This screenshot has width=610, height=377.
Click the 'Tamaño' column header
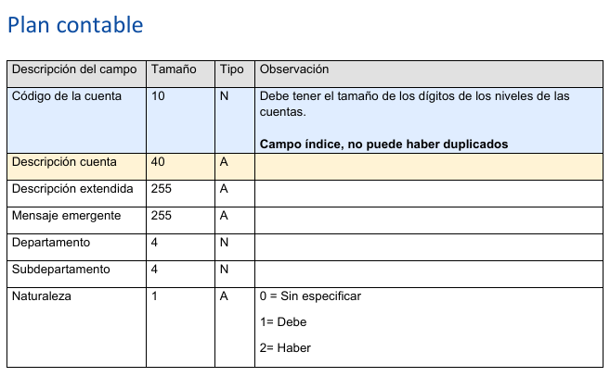point(180,74)
